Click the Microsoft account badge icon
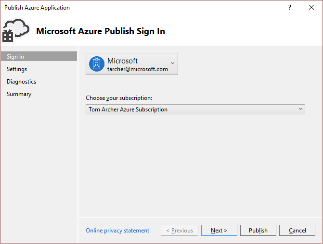Viewport: 323px width, 244px height. pyautogui.click(x=97, y=64)
